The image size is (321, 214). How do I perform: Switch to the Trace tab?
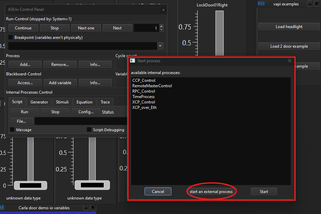click(x=105, y=102)
